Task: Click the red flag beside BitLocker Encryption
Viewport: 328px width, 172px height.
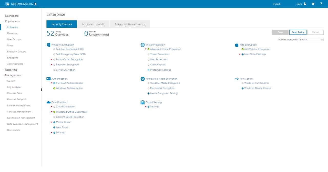Action: 52,64
